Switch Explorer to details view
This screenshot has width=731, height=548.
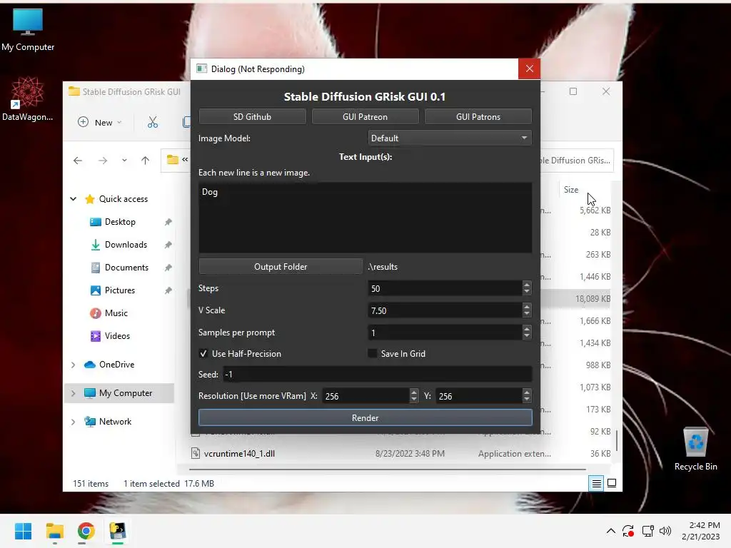pyautogui.click(x=596, y=483)
